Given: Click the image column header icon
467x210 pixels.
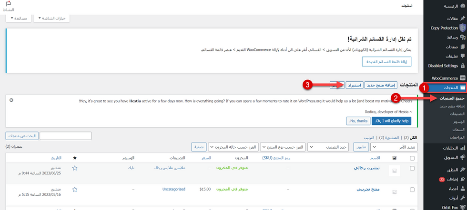Looking at the screenshot, I should (x=395, y=158).
